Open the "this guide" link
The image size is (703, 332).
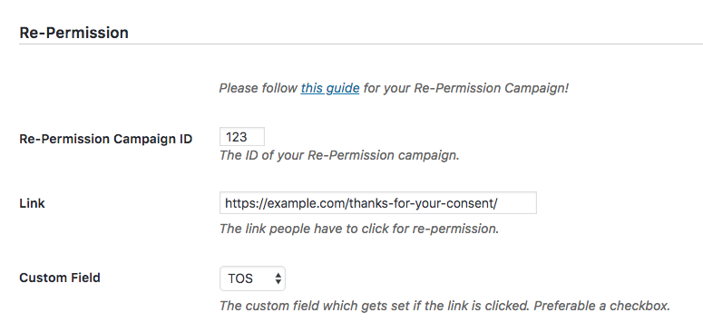click(330, 88)
